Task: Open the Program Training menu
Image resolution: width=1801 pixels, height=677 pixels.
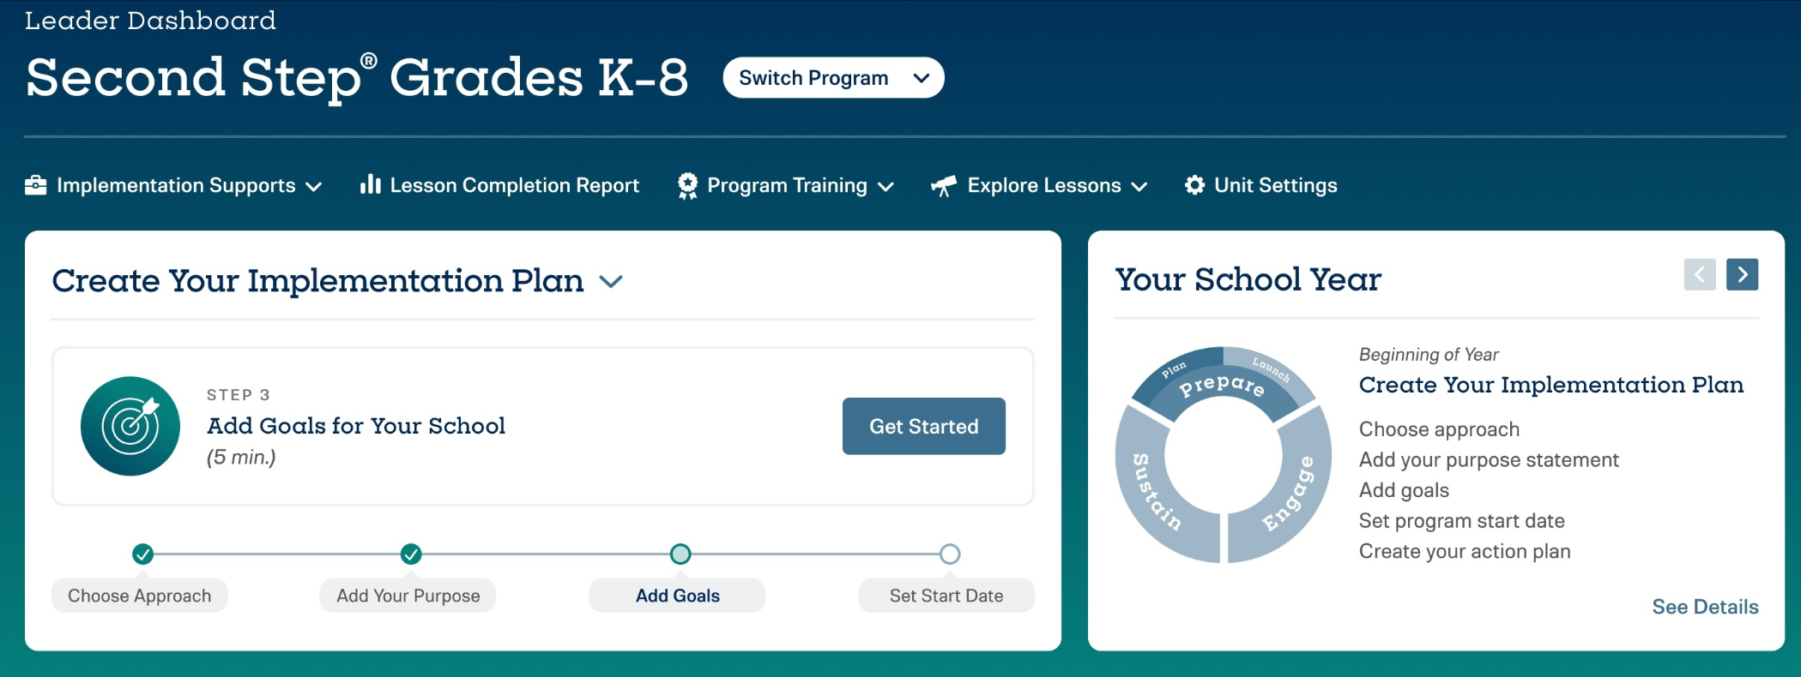Action: tap(786, 185)
